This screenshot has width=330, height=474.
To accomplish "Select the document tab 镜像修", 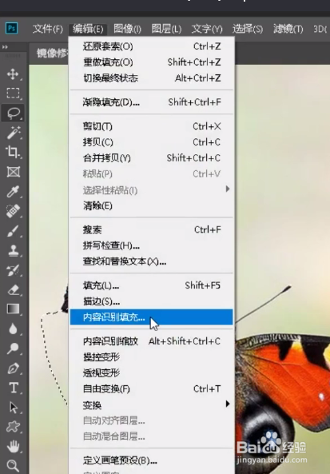I will 50,54.
